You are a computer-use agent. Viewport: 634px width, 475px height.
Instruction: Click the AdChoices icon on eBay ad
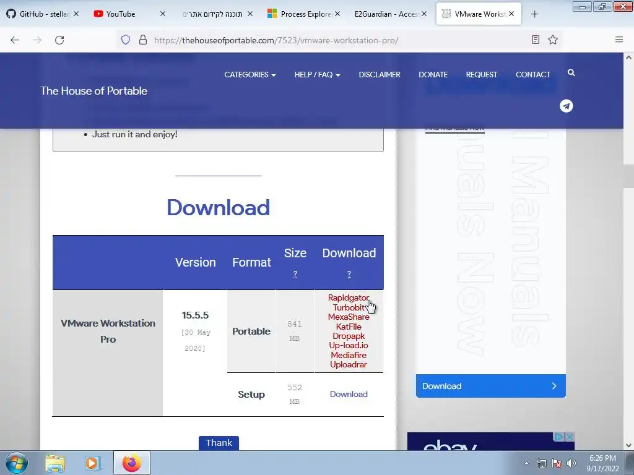[560, 437]
